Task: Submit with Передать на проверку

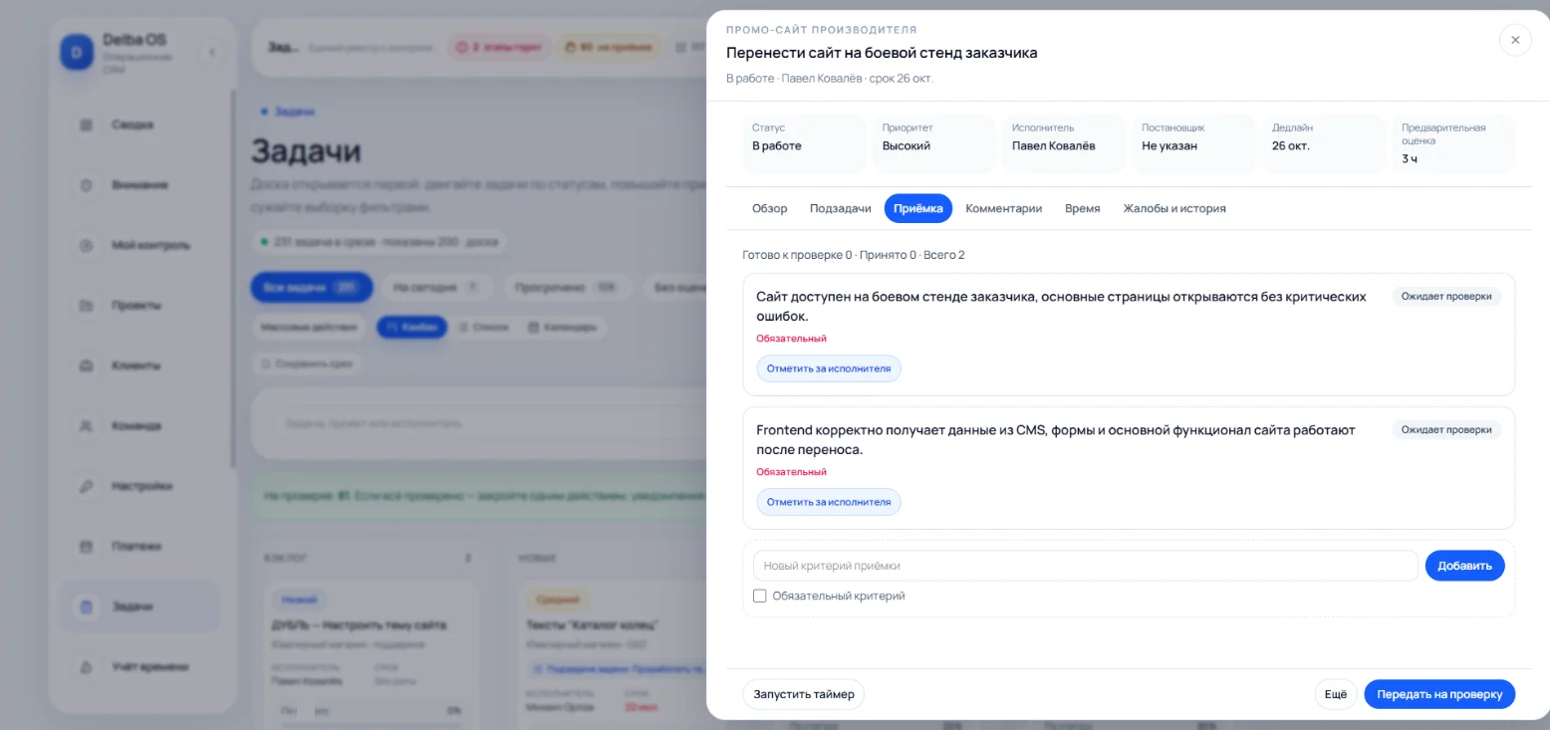Action: pos(1439,694)
